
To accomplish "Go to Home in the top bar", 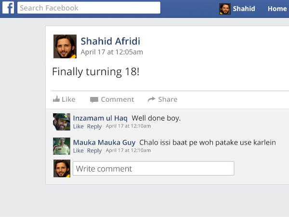I will click(x=277, y=9).
